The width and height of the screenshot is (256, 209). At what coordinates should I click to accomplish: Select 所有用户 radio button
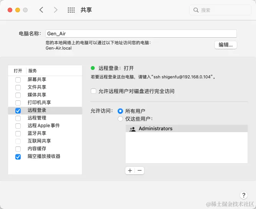(120, 111)
